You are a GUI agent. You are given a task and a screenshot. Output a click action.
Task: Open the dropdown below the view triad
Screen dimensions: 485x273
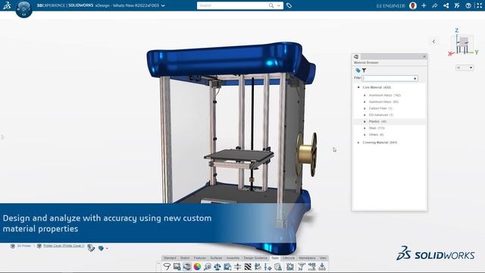(x=465, y=67)
